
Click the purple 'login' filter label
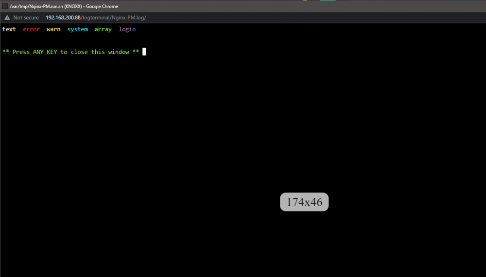127,30
